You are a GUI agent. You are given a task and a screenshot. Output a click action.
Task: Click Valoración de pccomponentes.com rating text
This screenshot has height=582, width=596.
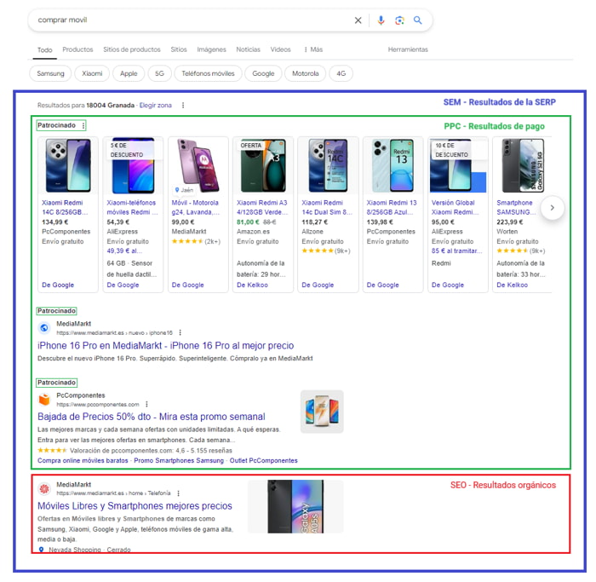151,451
